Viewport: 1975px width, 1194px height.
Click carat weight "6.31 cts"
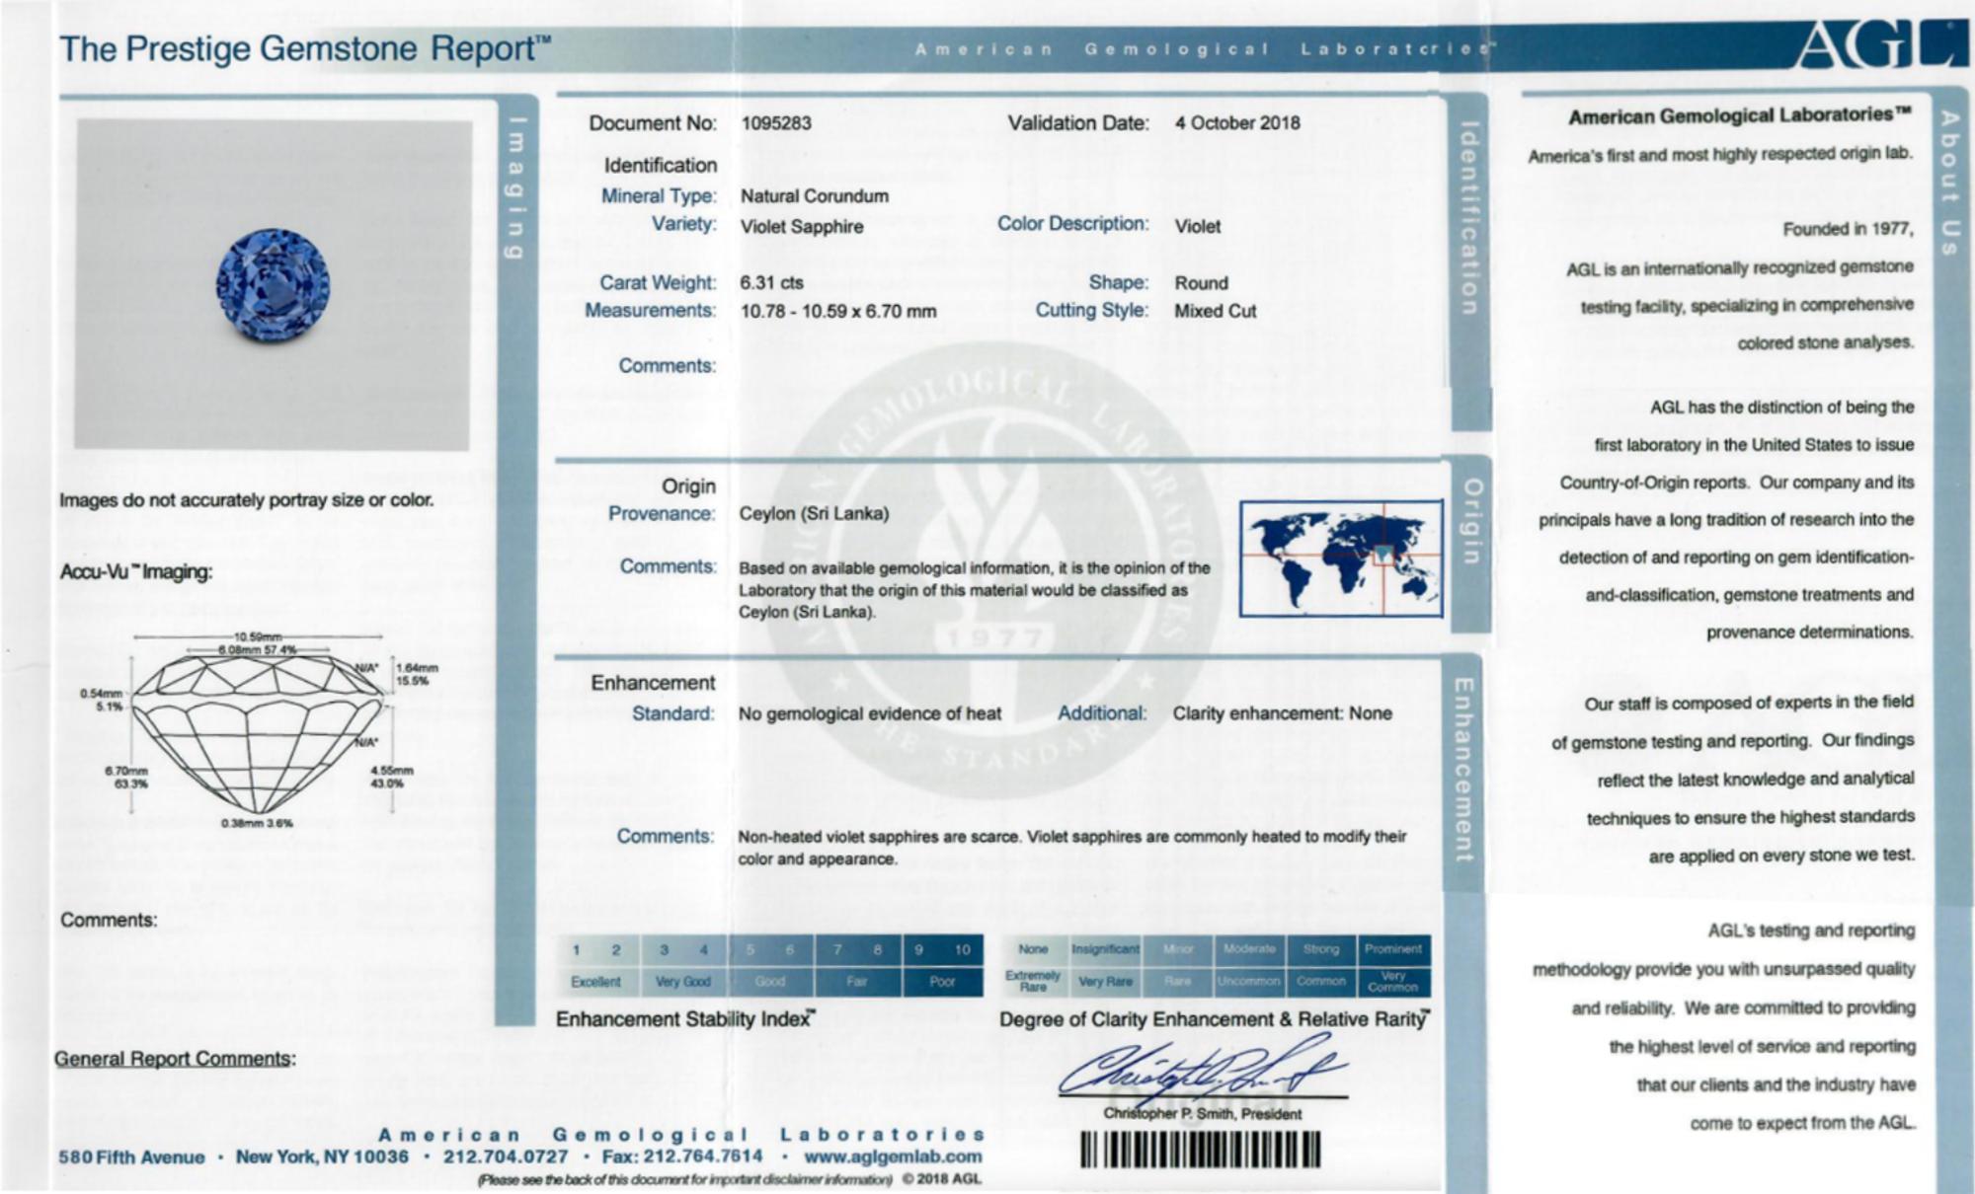pyautogui.click(x=771, y=283)
